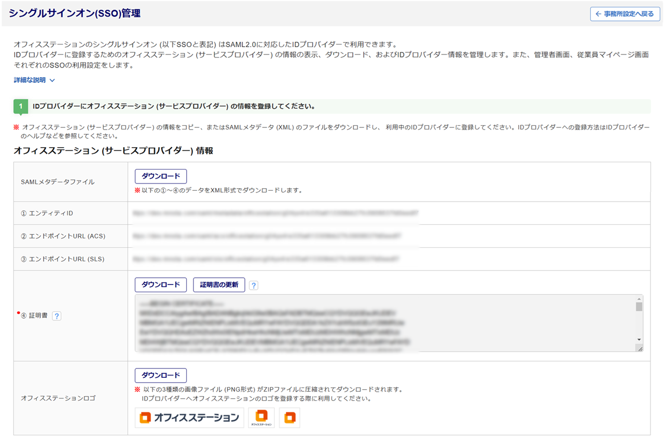The image size is (664, 440).
Task: Click the certificate textarea resize handle
Action: (640, 349)
